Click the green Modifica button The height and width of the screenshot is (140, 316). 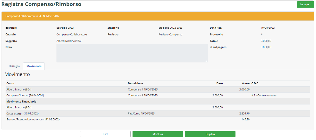coord(158,134)
